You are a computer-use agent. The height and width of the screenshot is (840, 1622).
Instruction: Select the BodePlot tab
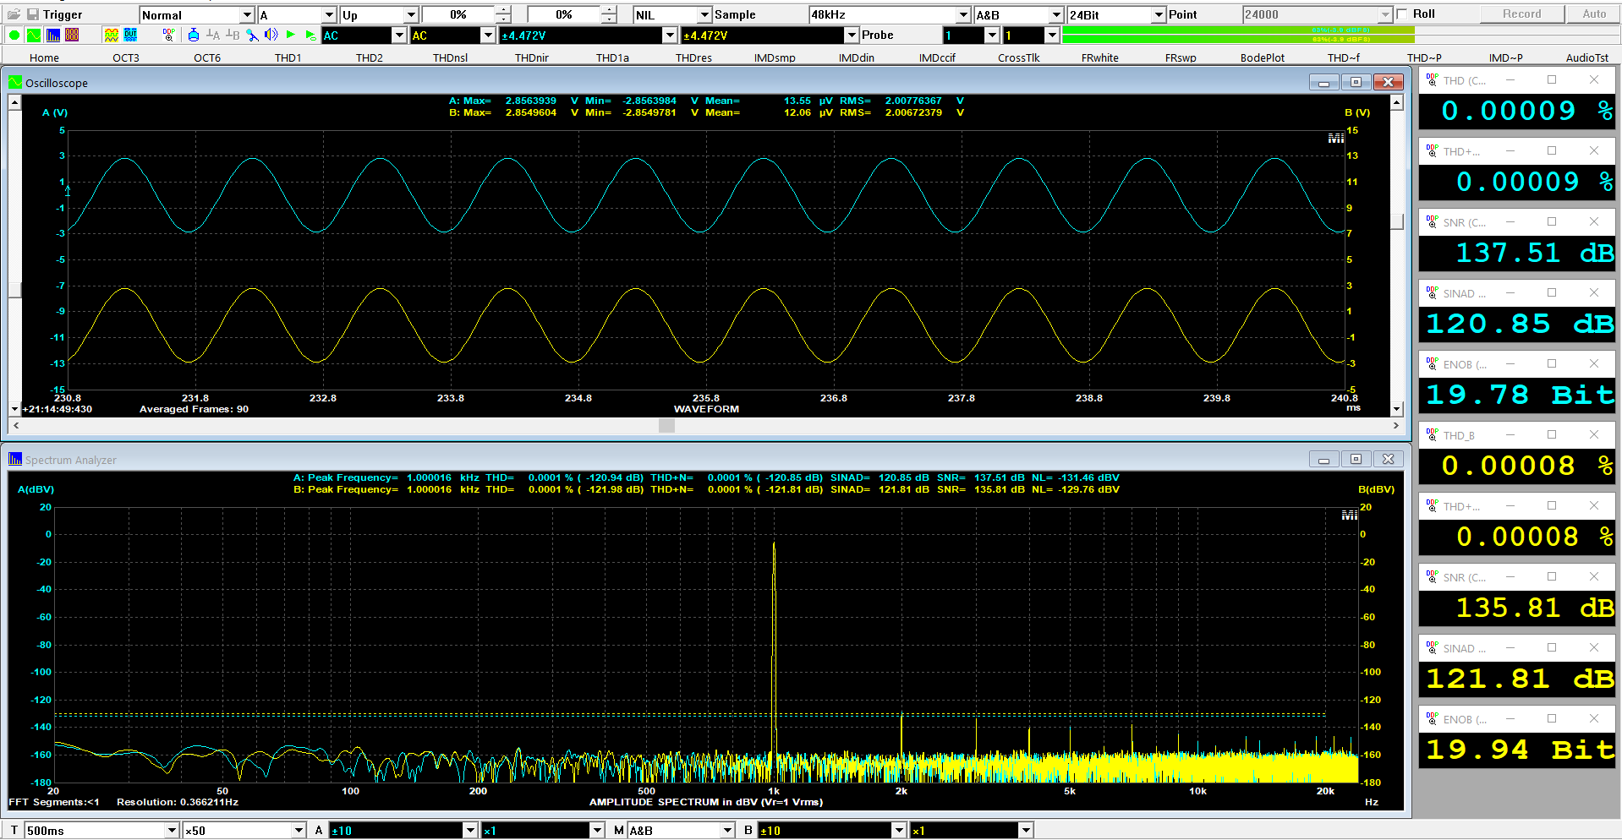coord(1262,57)
